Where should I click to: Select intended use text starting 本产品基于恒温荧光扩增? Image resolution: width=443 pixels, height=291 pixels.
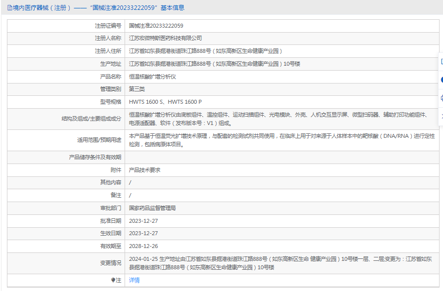282,140
